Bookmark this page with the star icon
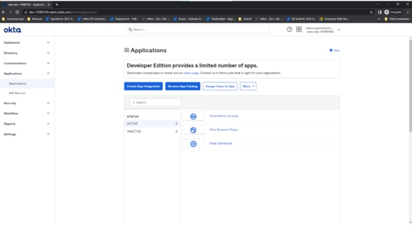This screenshot has width=412, height=233. (371, 12)
